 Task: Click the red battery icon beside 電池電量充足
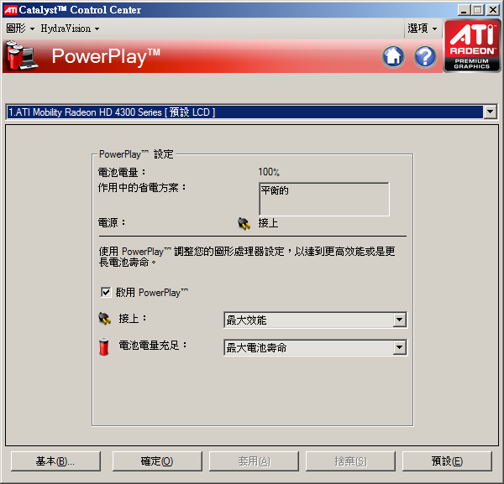pos(104,346)
